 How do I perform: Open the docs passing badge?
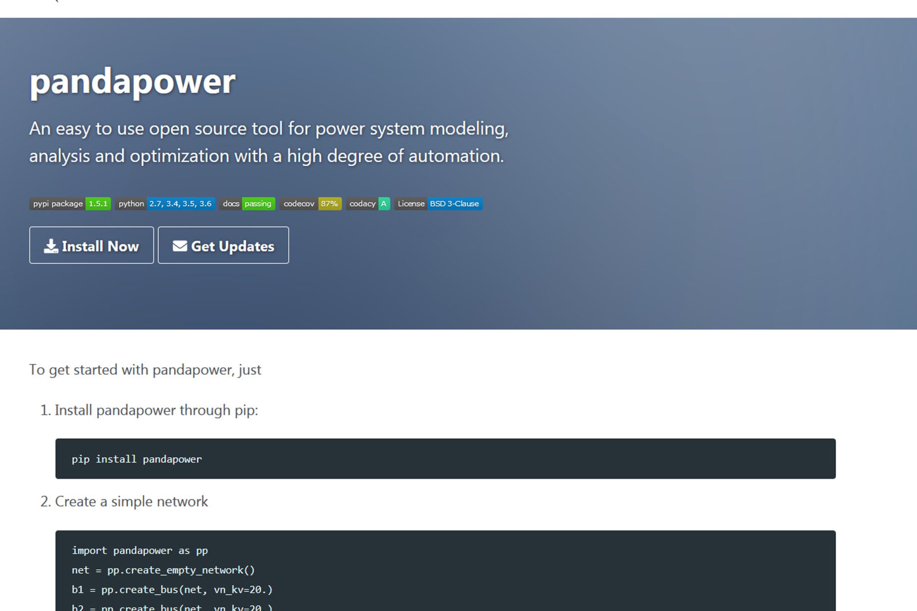247,204
